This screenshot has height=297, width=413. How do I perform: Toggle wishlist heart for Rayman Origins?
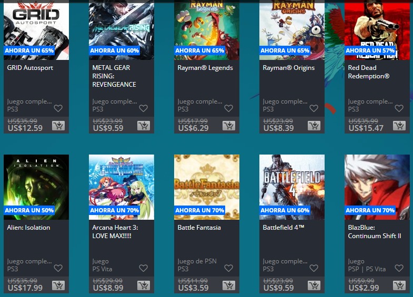point(314,108)
